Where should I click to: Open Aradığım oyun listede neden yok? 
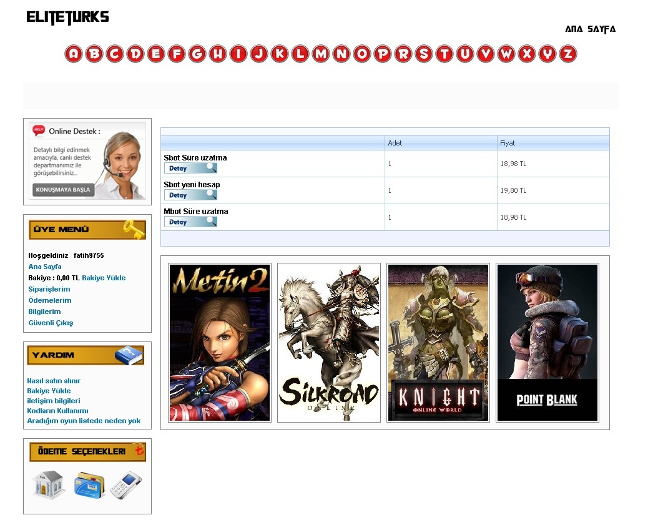click(84, 420)
